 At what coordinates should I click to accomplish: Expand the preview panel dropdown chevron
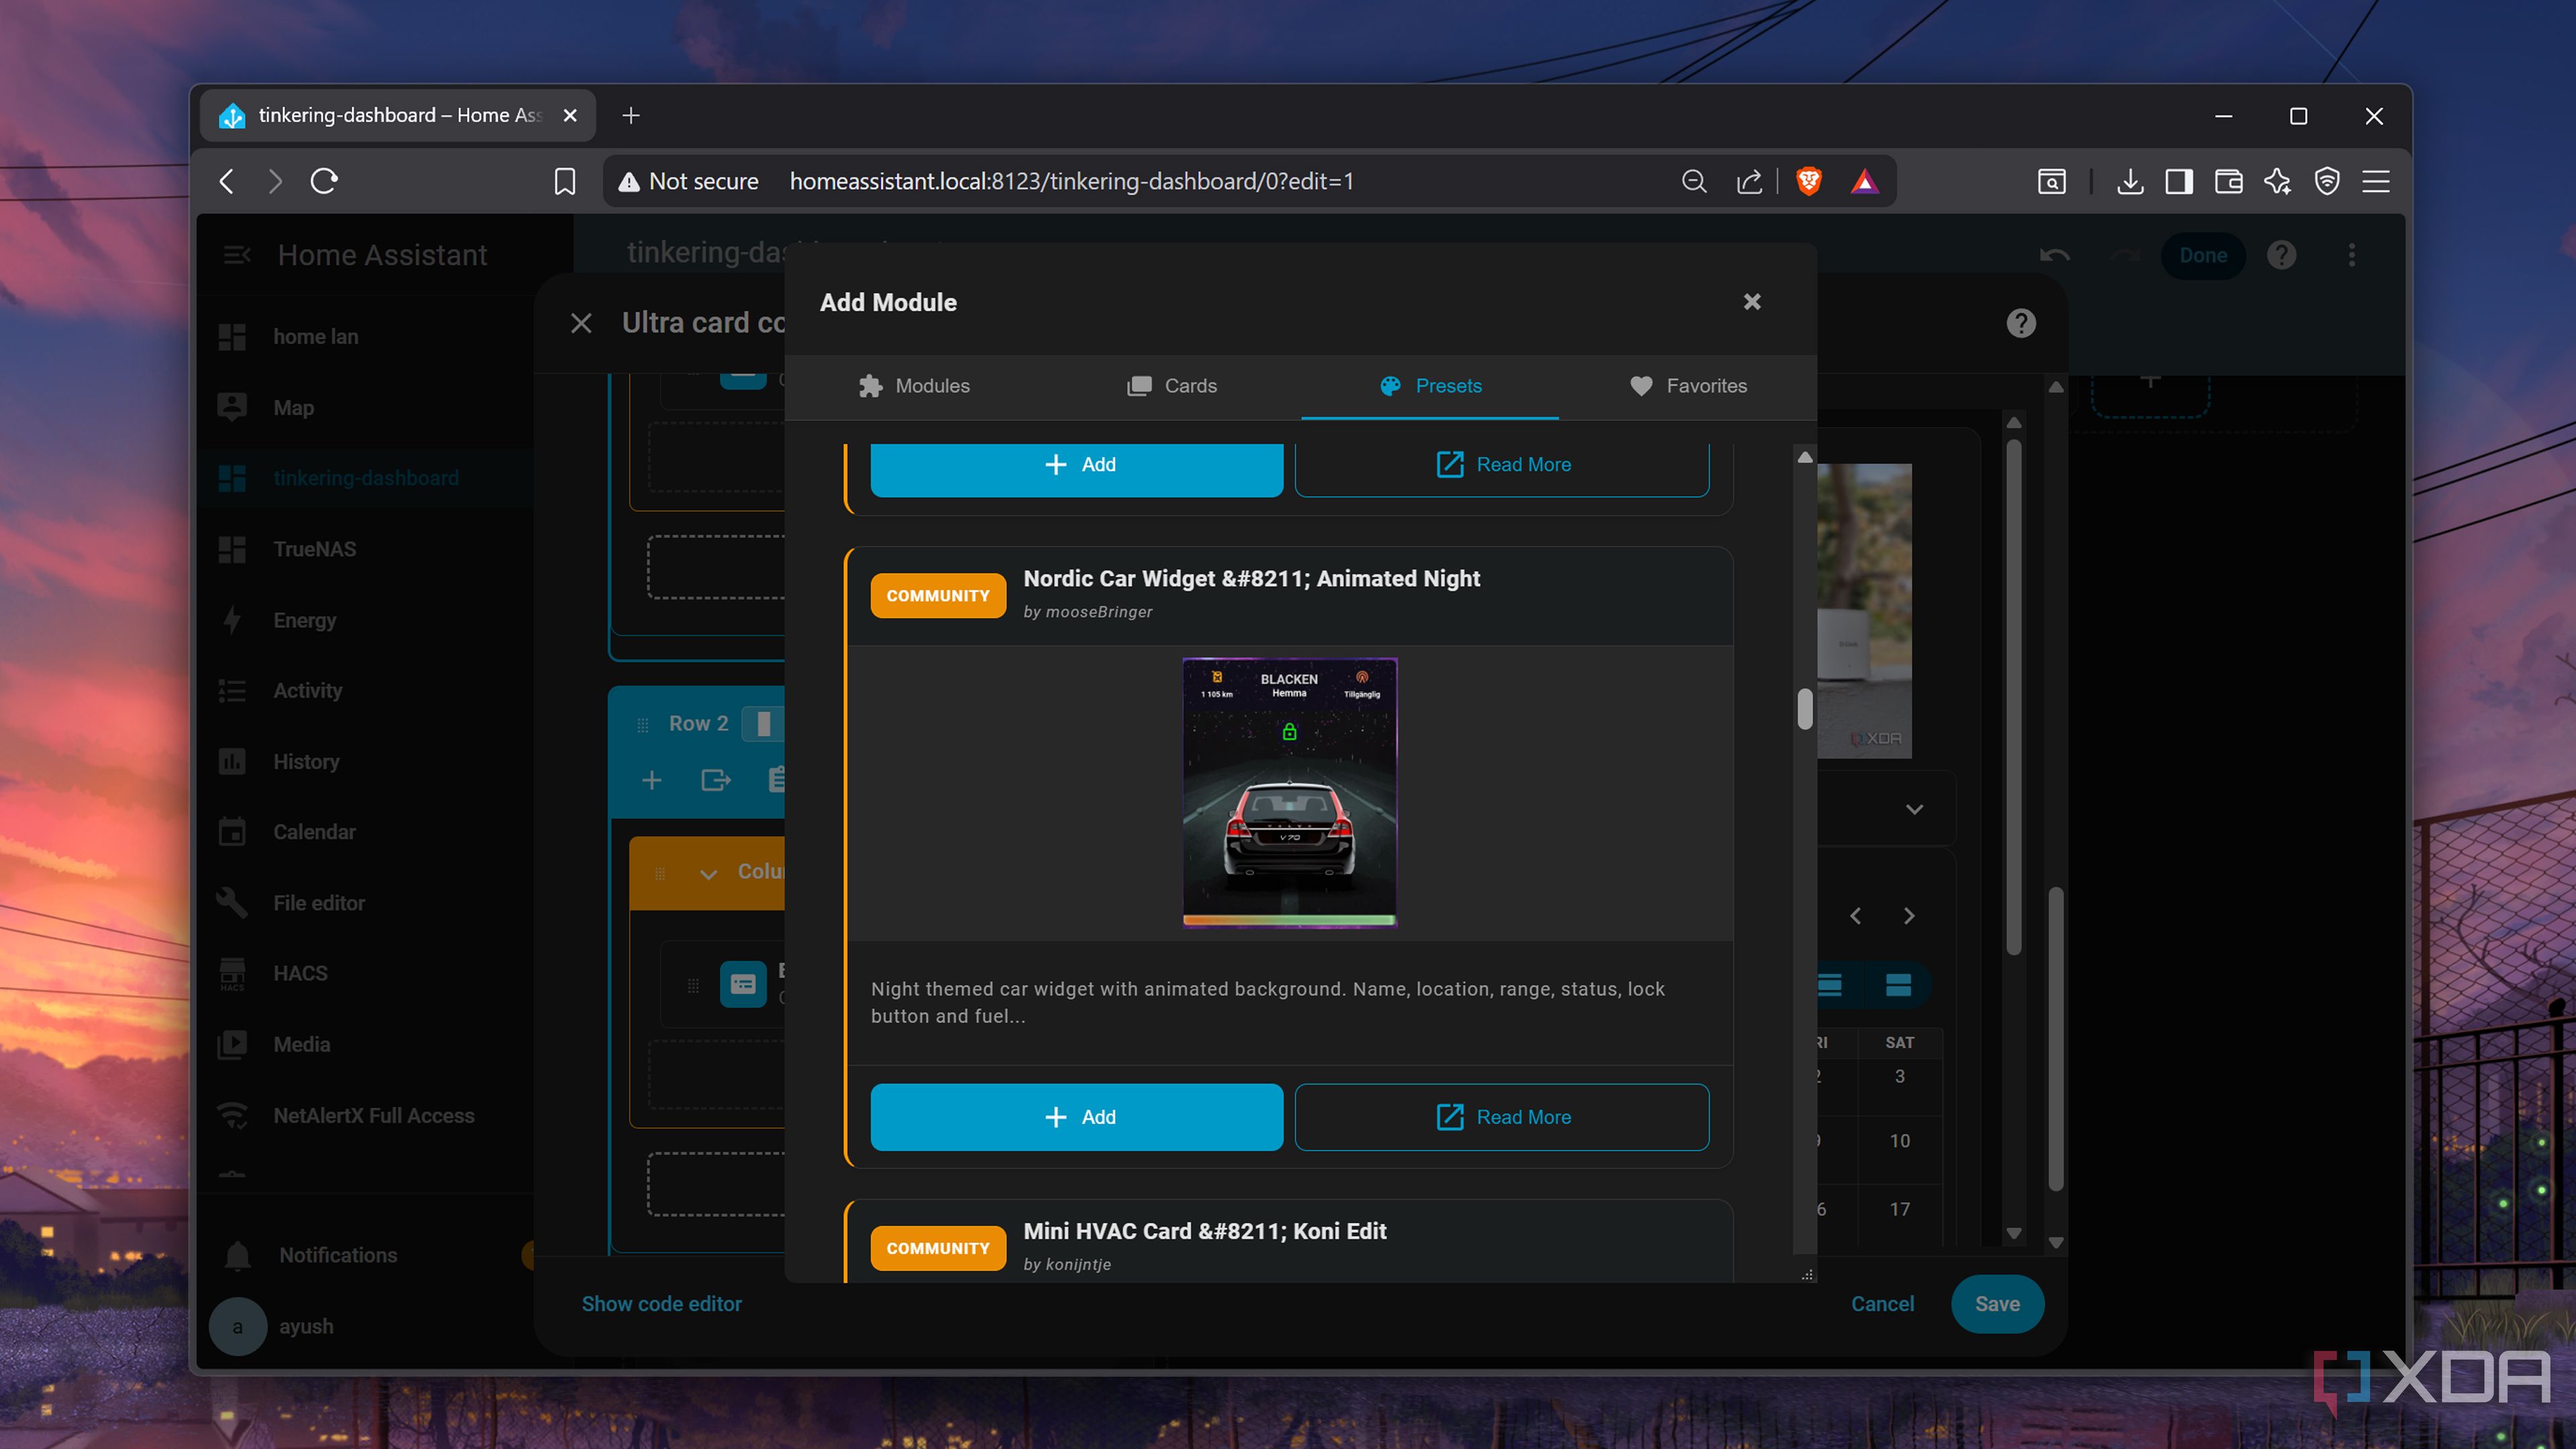pyautogui.click(x=1914, y=809)
